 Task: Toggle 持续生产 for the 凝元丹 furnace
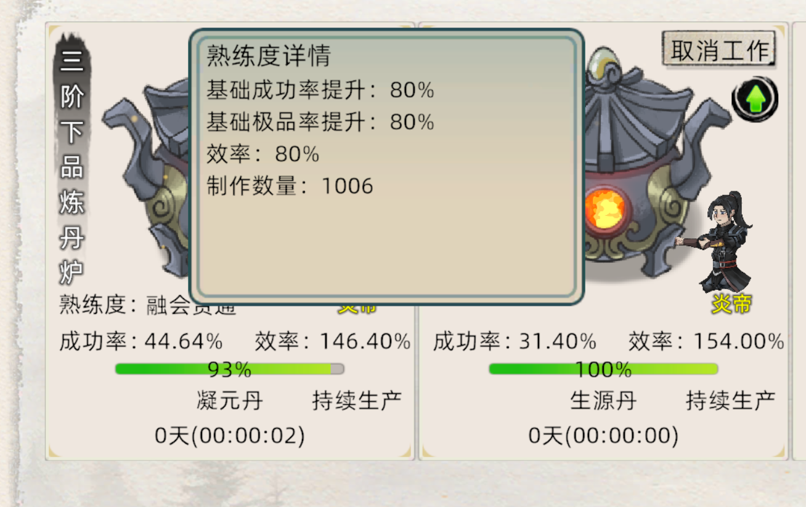(357, 401)
